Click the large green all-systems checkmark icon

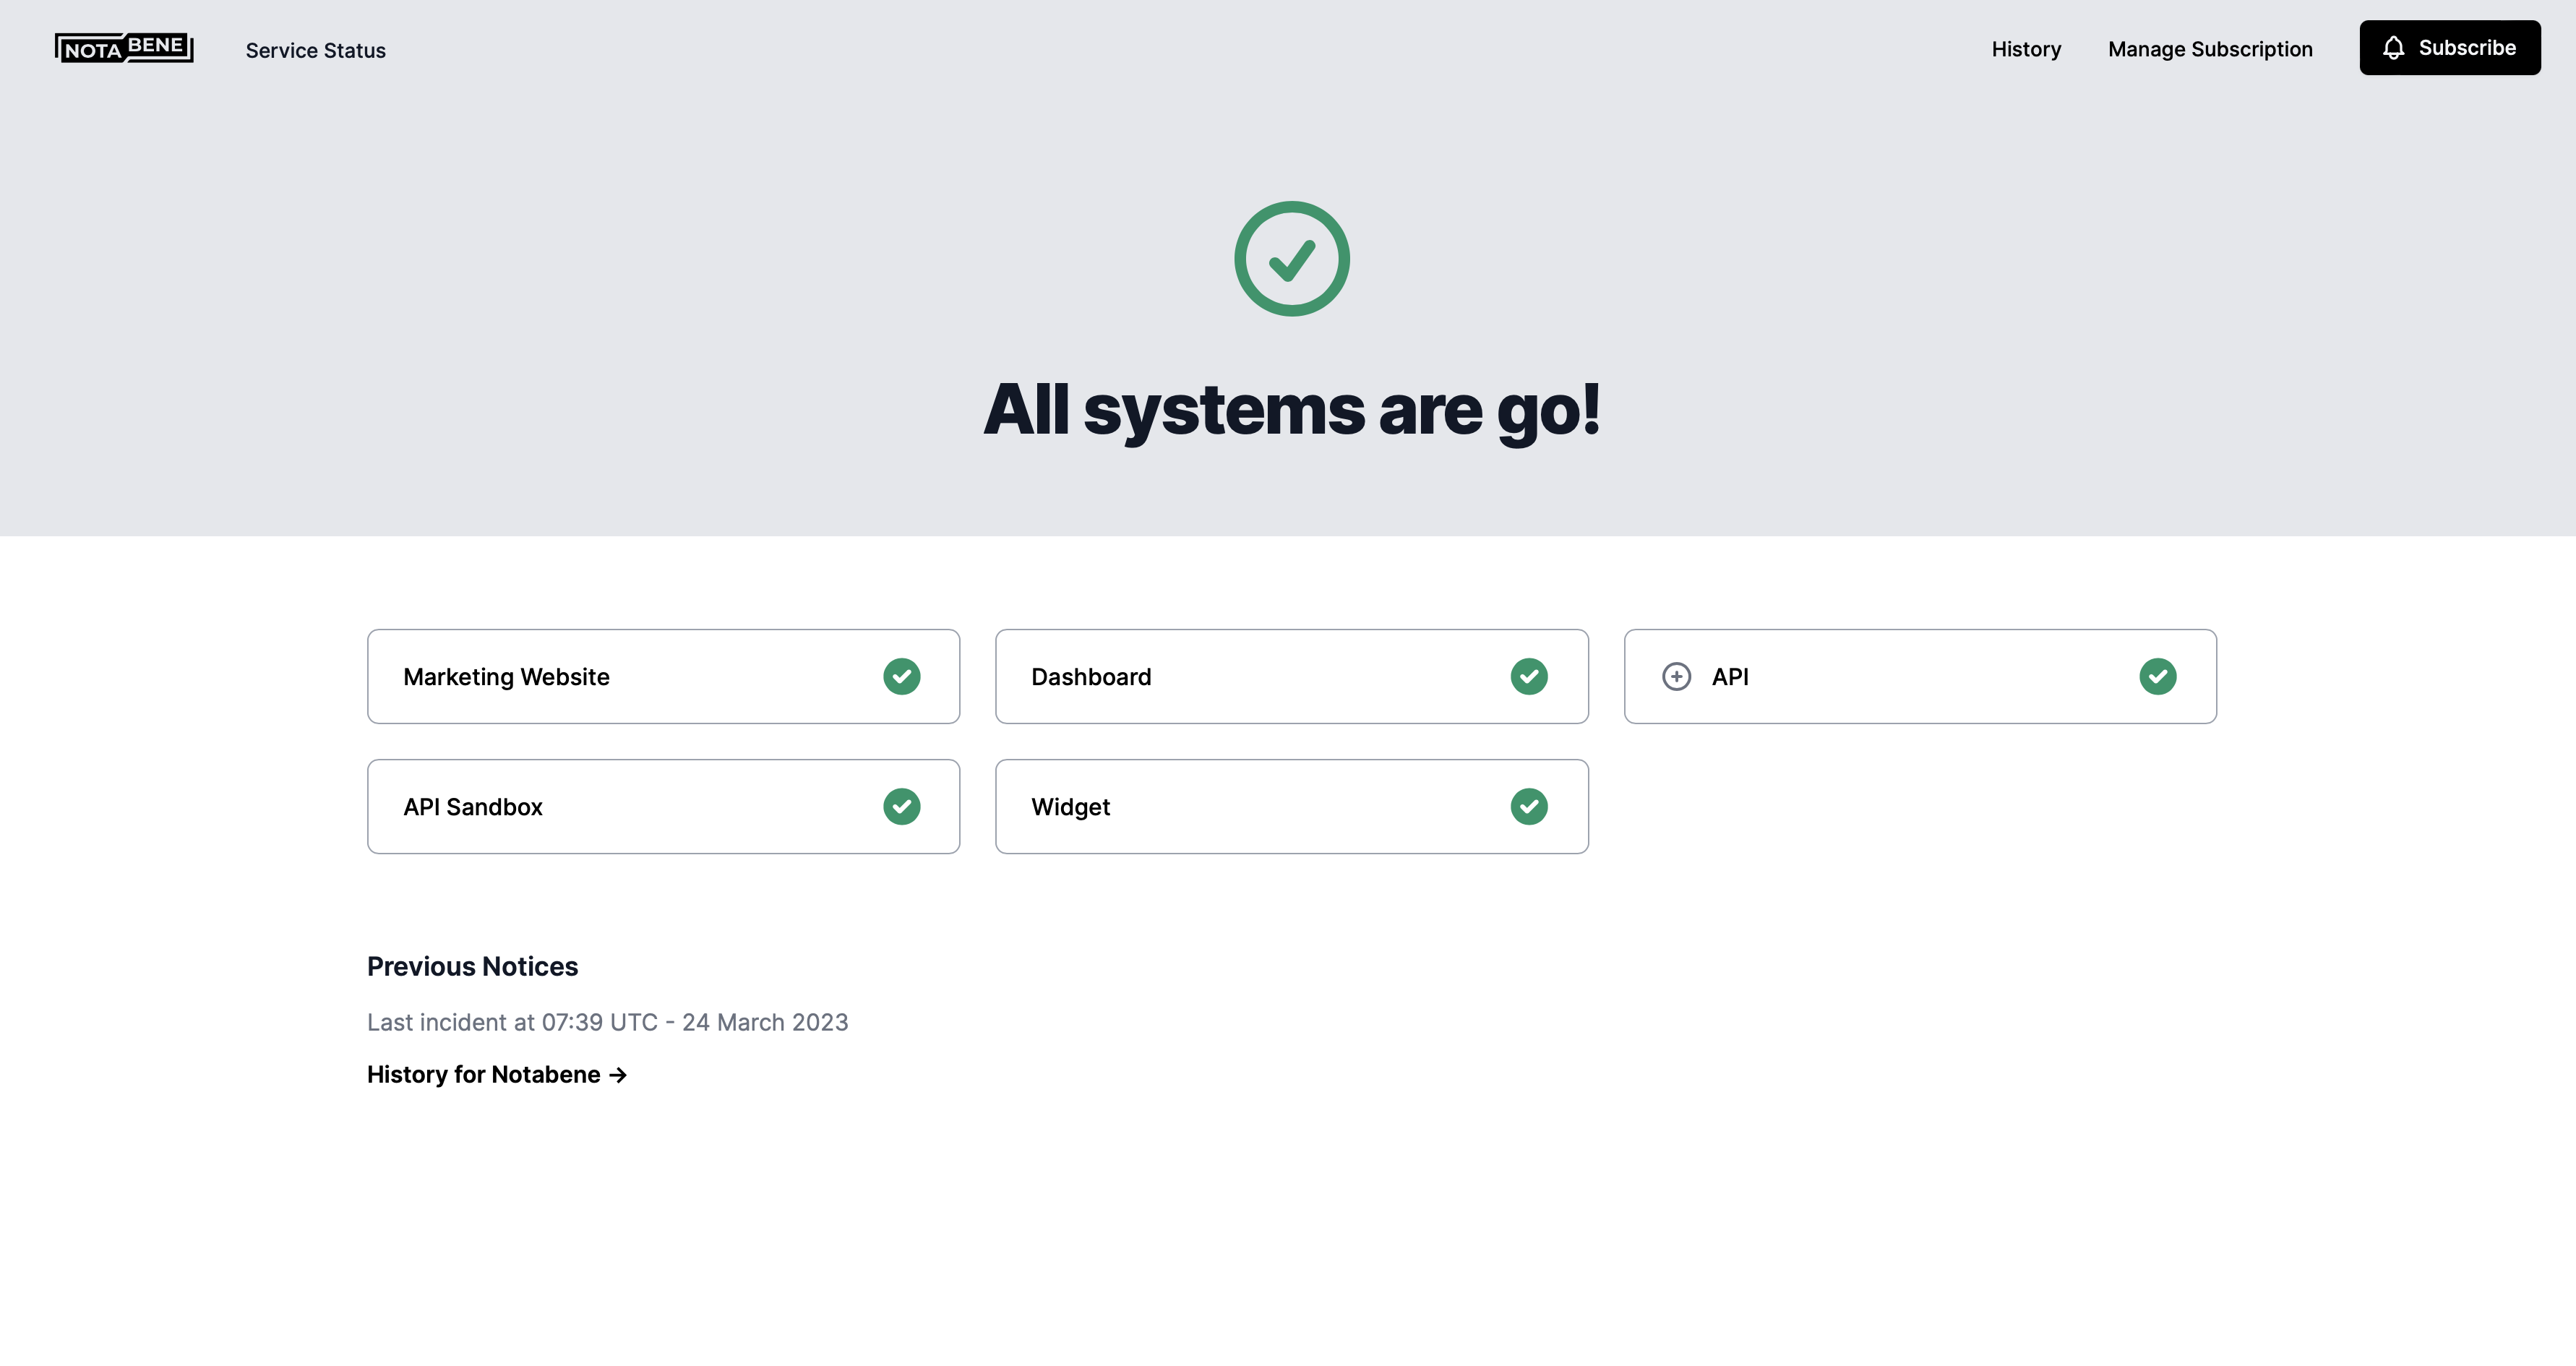coord(1291,259)
